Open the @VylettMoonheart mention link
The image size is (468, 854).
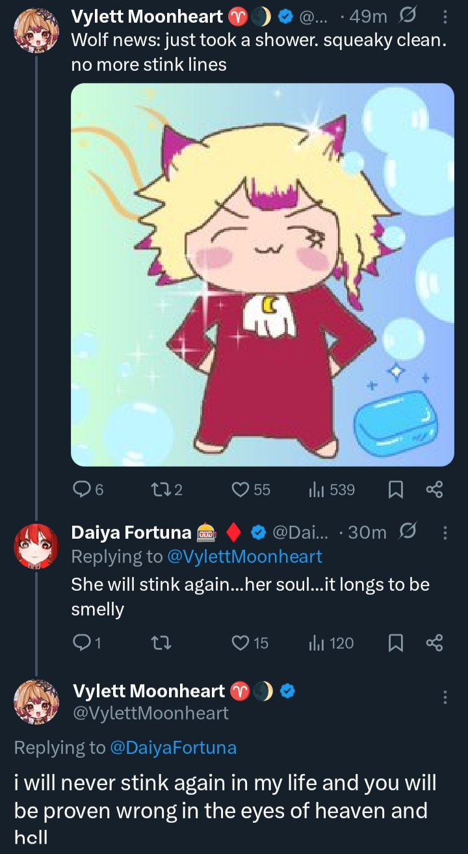click(245, 556)
